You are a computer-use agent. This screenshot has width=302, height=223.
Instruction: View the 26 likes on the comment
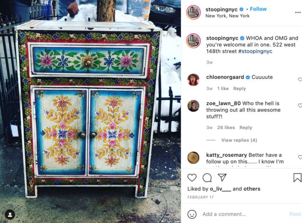point(226,127)
